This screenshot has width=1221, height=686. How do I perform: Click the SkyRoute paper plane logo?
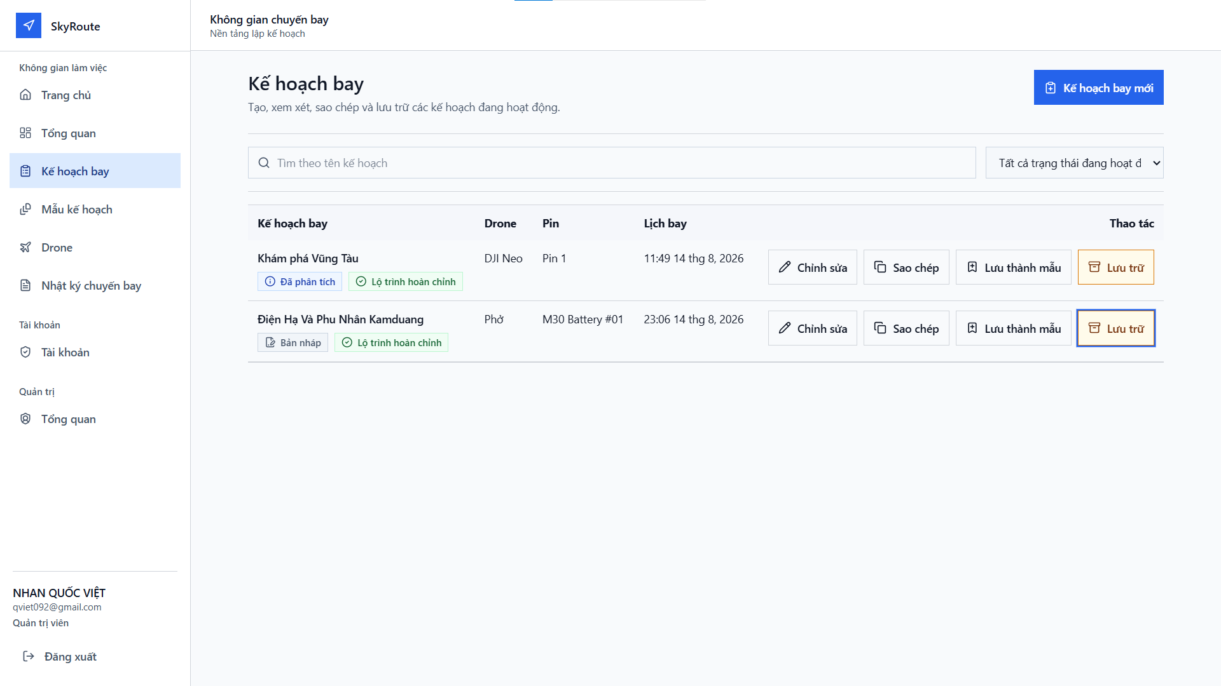tap(29, 25)
